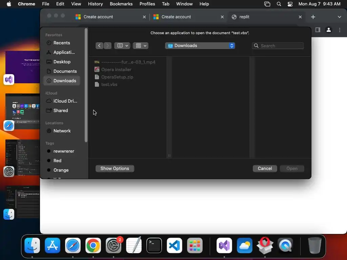Open Finder Stage Manager thumbnail

[23, 202]
